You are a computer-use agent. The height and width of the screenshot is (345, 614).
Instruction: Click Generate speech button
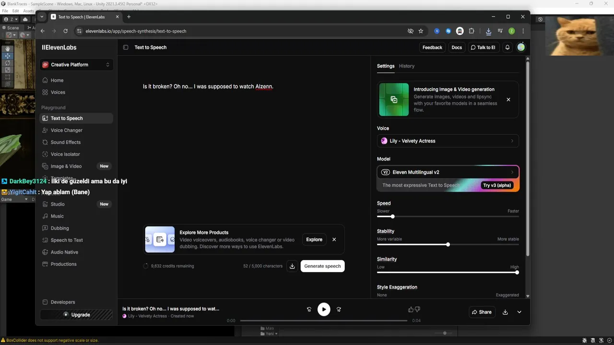click(322, 266)
